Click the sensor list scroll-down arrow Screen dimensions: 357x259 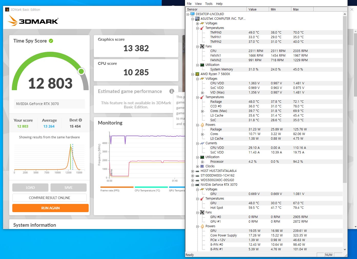click(345, 249)
